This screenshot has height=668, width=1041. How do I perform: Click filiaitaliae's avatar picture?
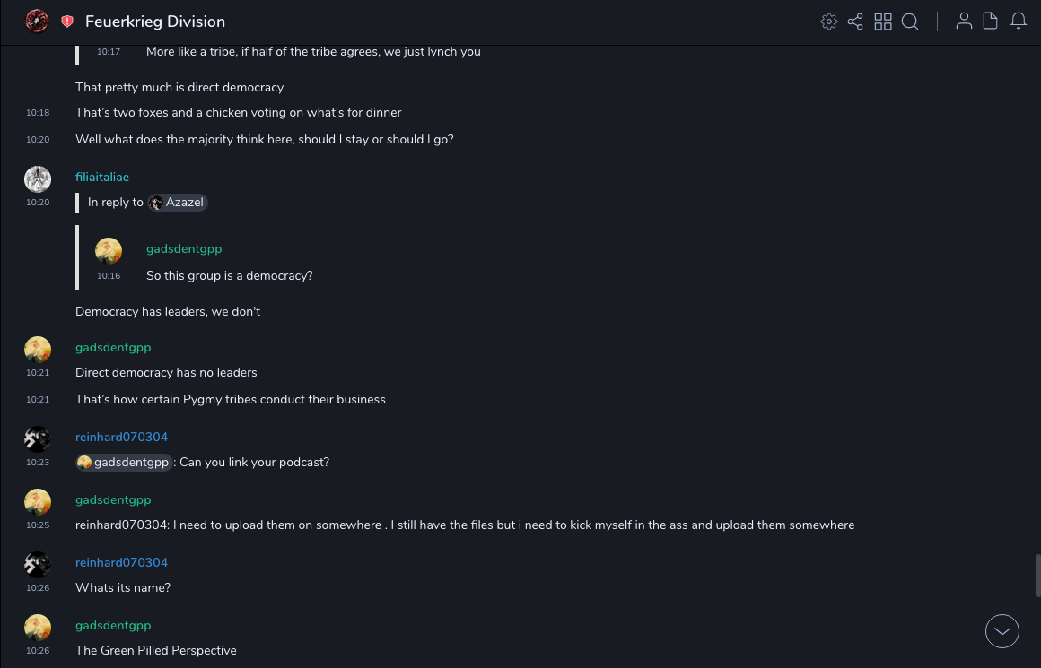38,179
